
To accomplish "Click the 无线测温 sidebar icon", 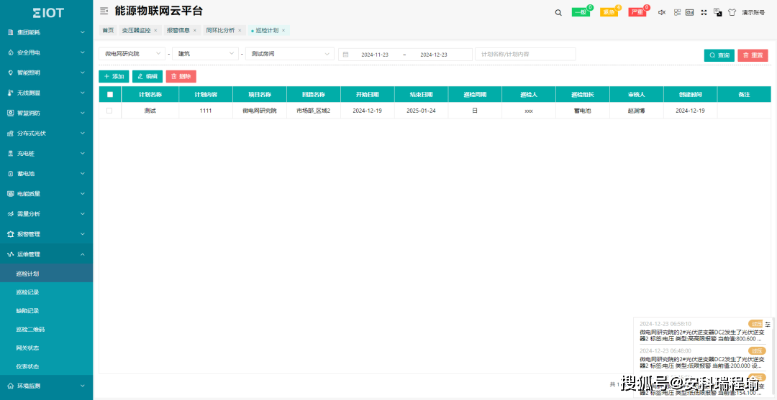I will coord(10,93).
